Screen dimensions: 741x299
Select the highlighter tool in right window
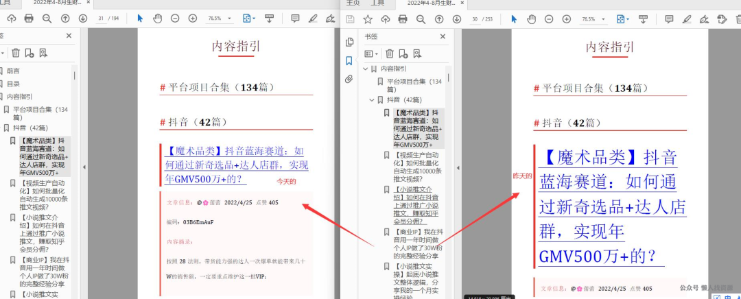point(687,19)
